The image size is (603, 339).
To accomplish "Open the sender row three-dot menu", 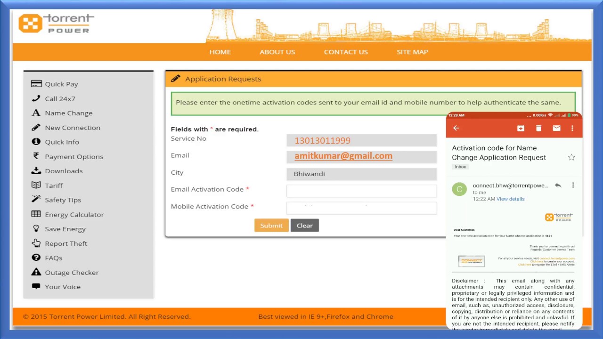I will click(573, 186).
